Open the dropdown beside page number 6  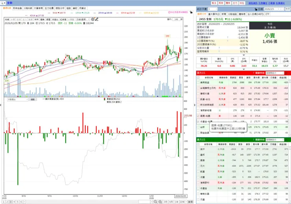24,202
